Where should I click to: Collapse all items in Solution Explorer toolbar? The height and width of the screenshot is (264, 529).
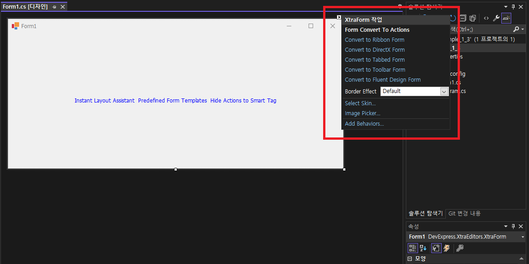463,18
